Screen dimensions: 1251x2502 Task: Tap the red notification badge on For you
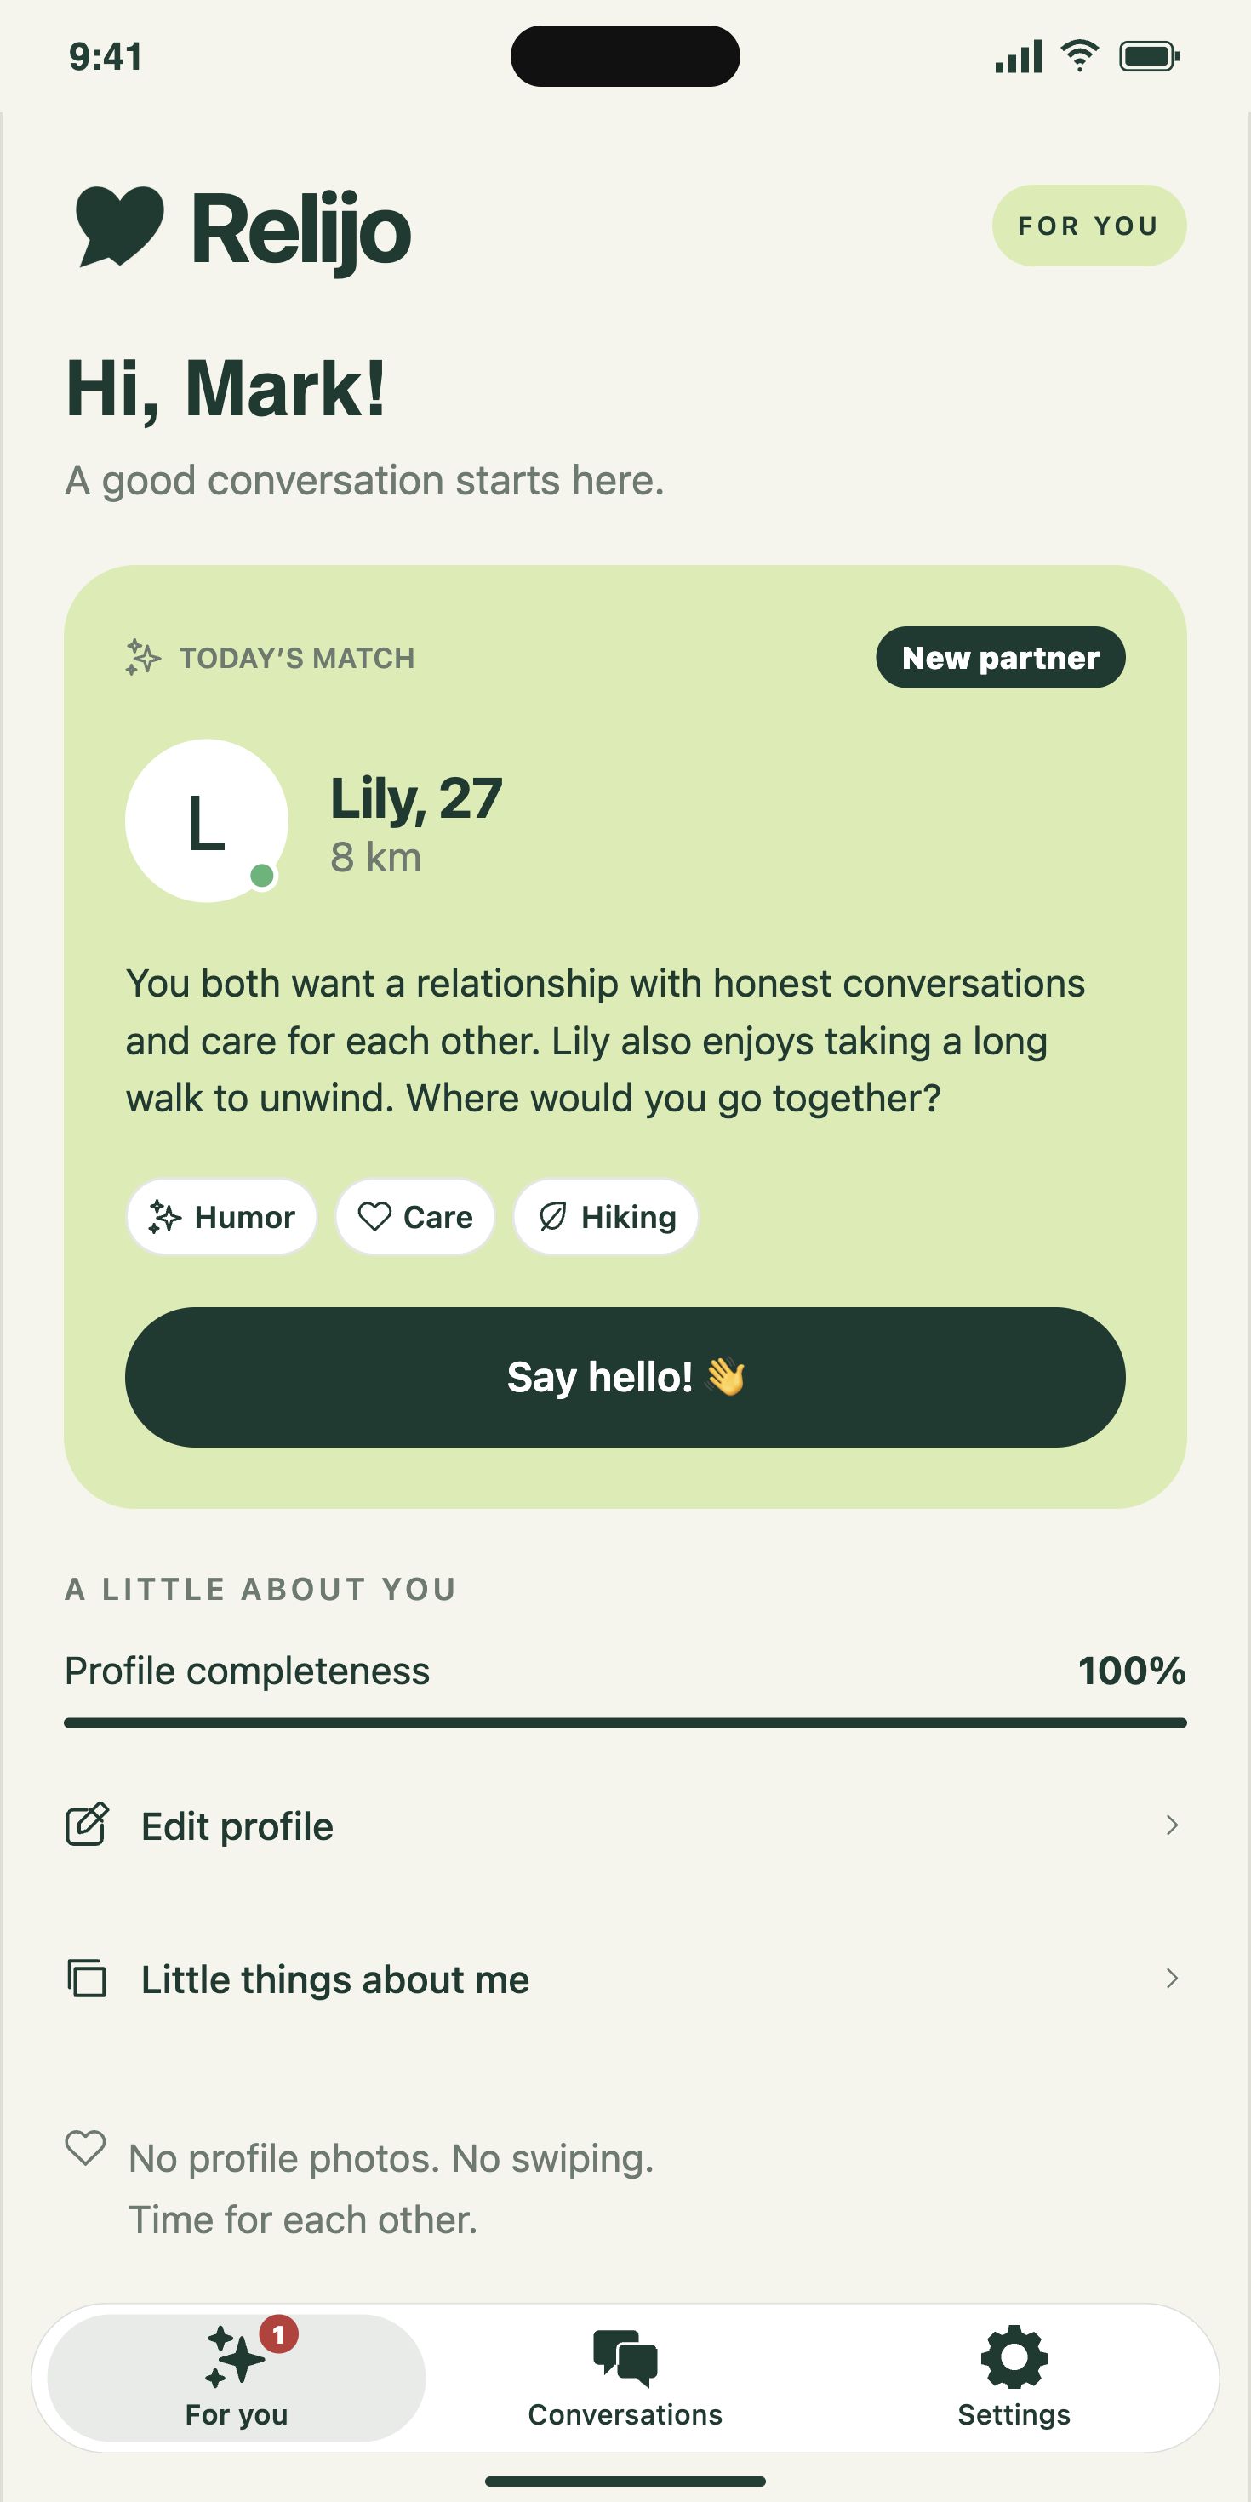[279, 2334]
